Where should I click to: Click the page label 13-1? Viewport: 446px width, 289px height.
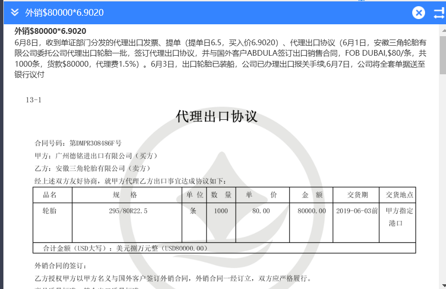(34, 100)
